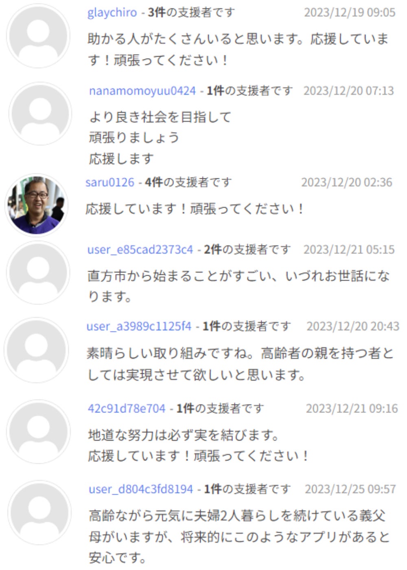This screenshot has height=570, width=407.
Task: Visit the nanamomoyuu0424 profile link
Action: (x=142, y=91)
